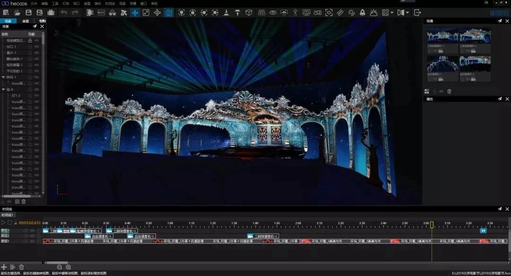Click the trash delete button in the 导播 panel
511x276 pixels.
click(x=449, y=91)
